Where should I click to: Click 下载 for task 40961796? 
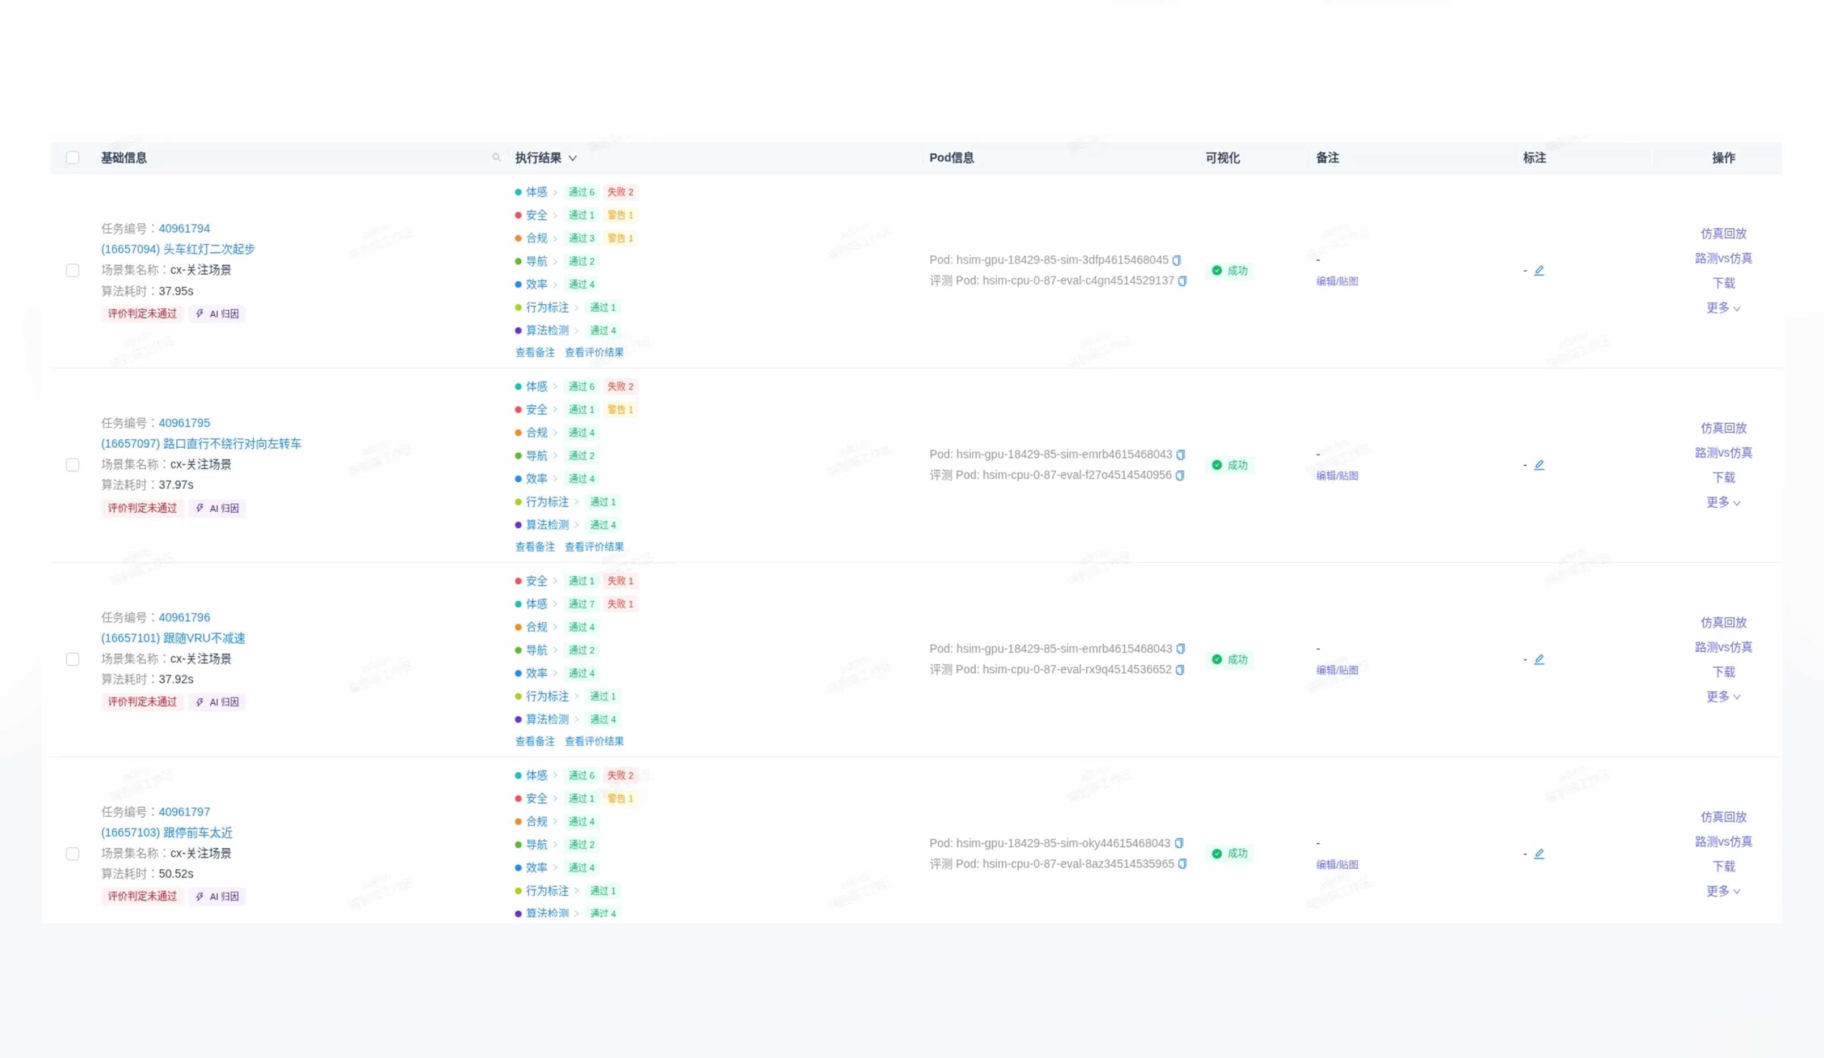coord(1723,672)
